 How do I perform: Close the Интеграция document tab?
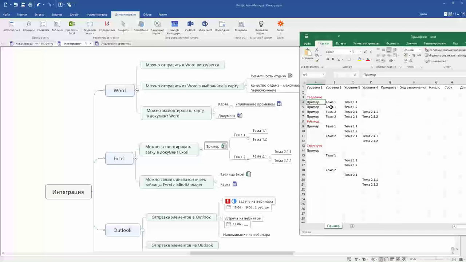point(90,44)
